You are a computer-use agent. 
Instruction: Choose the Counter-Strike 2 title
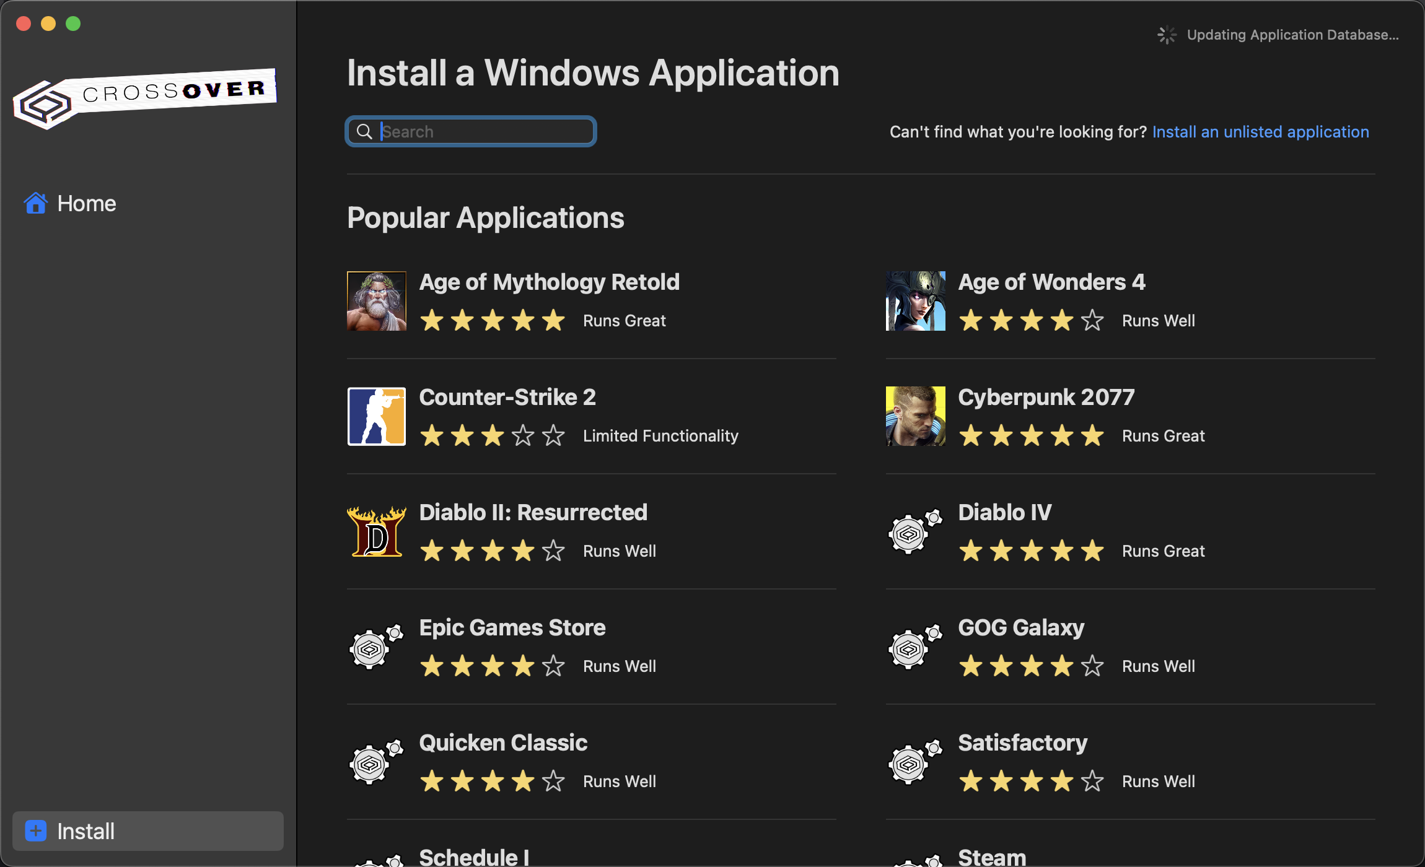(x=508, y=398)
